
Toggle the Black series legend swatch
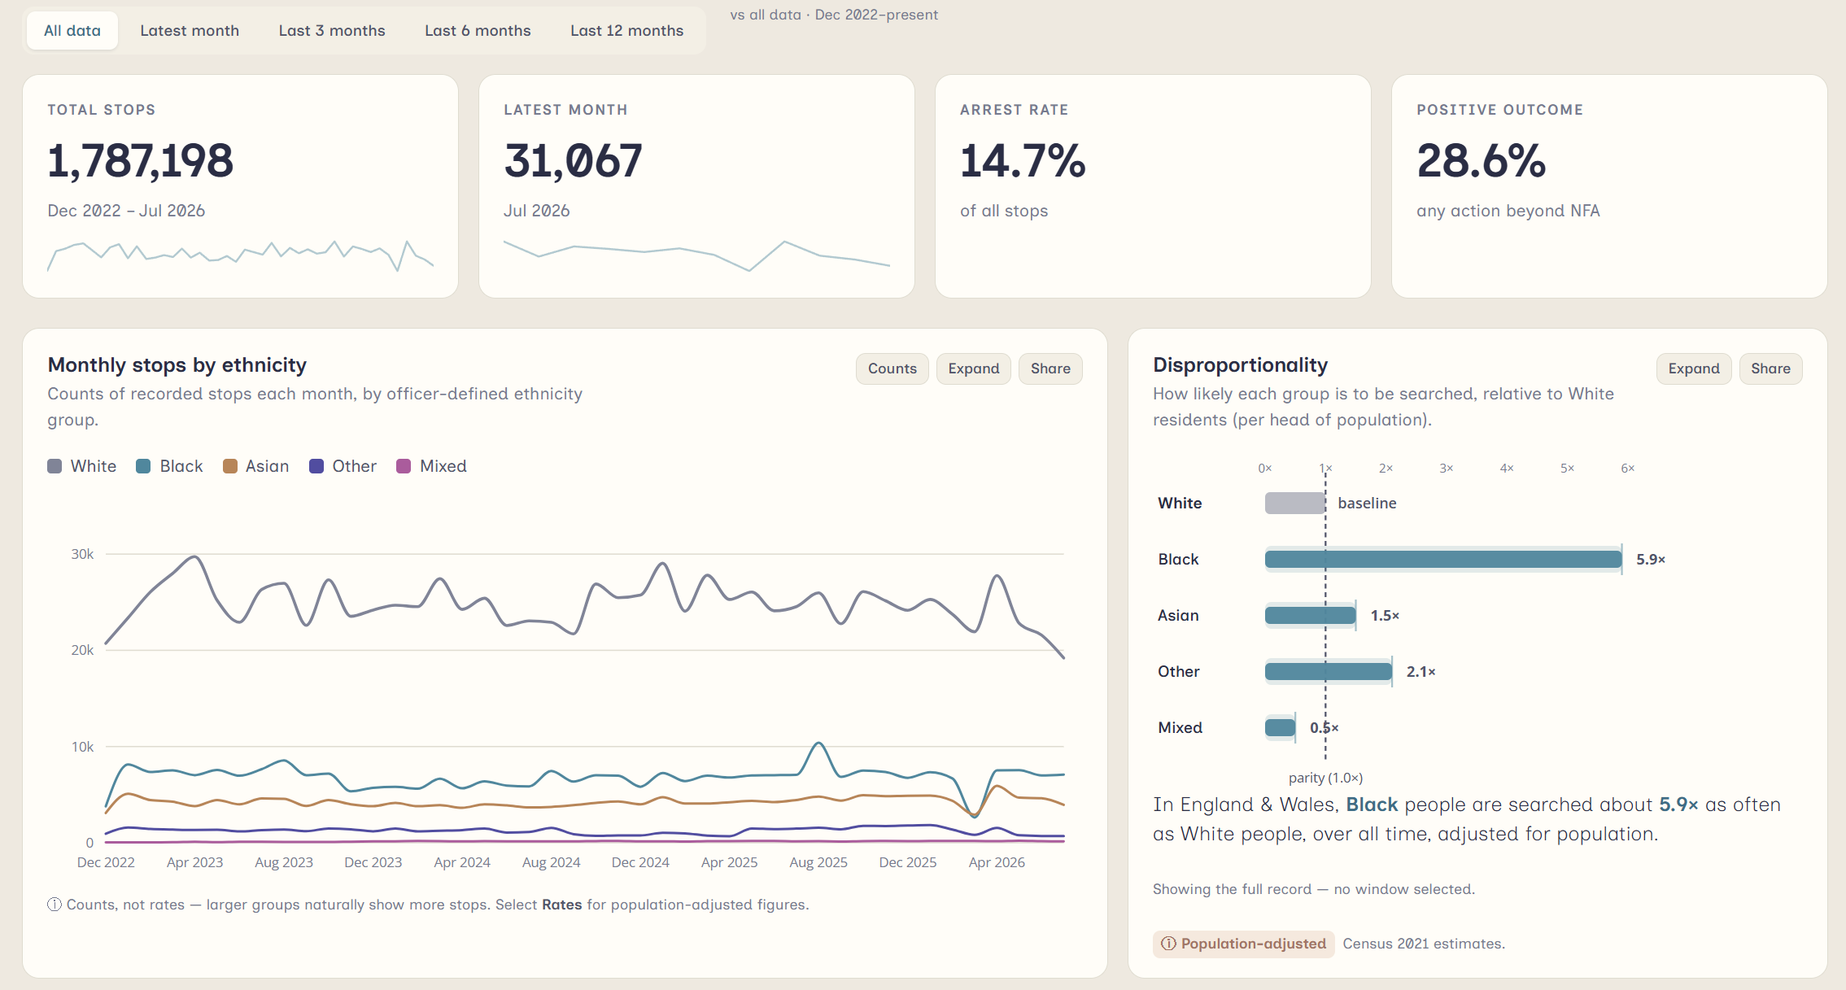(x=143, y=466)
